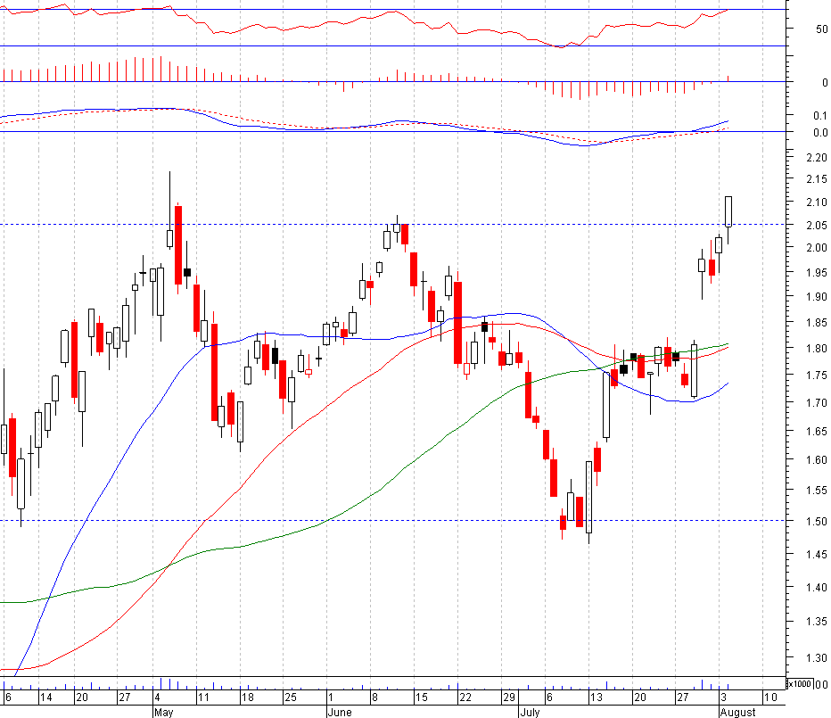
Task: Select the 2.20 price axis label
Action: pos(816,158)
